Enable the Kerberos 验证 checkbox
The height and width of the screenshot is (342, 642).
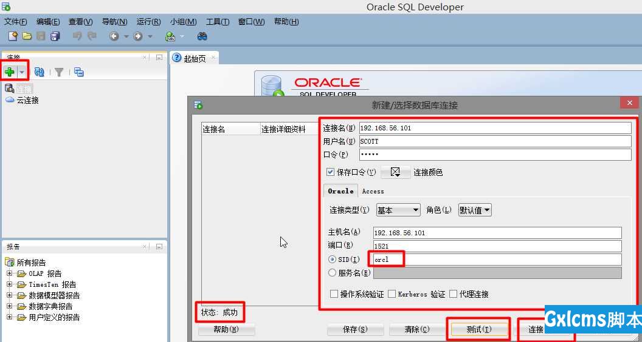click(392, 293)
